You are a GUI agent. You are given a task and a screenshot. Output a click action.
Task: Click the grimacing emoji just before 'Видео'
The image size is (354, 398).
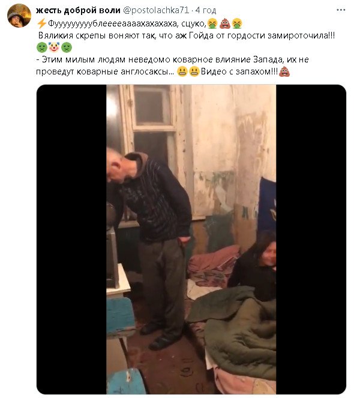tap(194, 71)
